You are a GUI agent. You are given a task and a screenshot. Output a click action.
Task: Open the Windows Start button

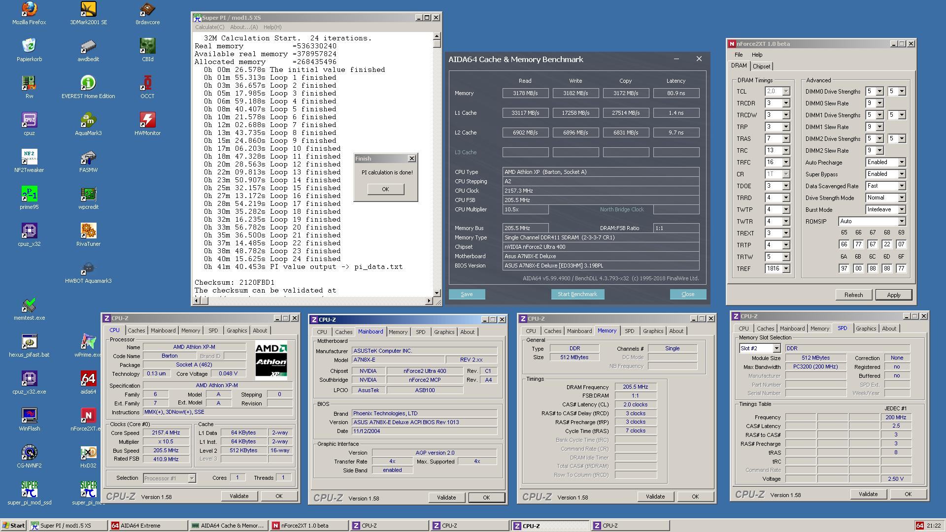coord(13,526)
